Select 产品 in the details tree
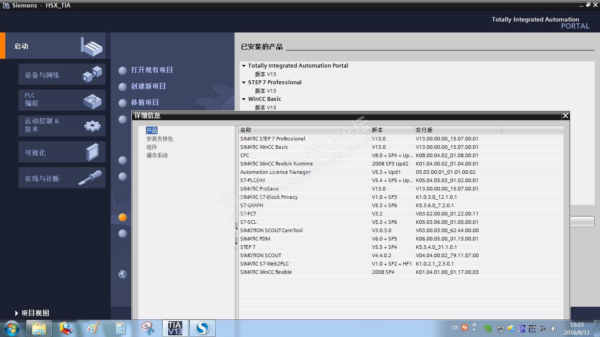 coord(152,130)
